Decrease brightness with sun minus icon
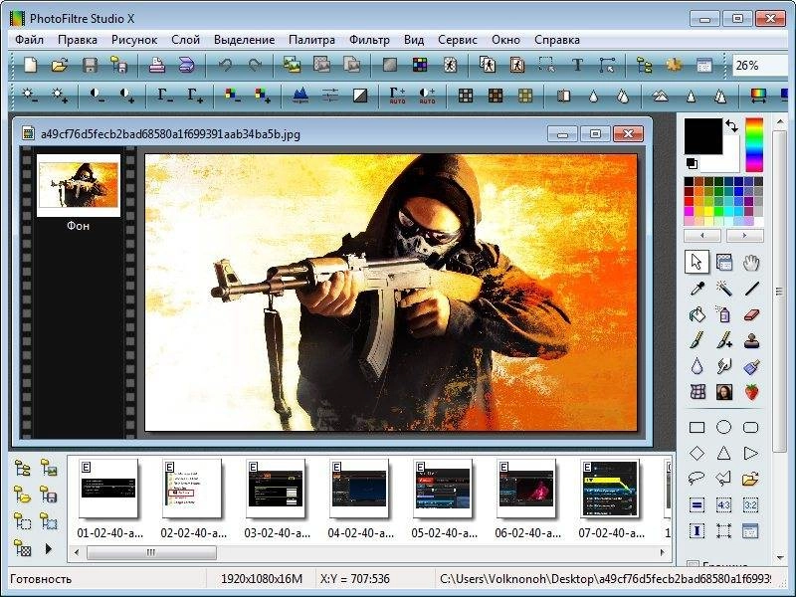The width and height of the screenshot is (796, 597). click(30, 95)
